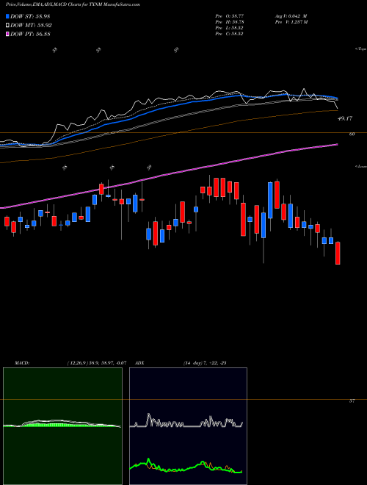Click the 'Pre O: 58.77' value

(230, 16)
